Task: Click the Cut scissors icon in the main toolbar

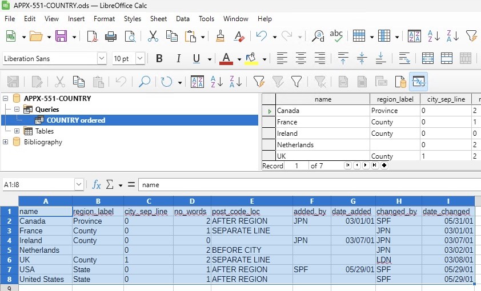Action: tap(153, 37)
